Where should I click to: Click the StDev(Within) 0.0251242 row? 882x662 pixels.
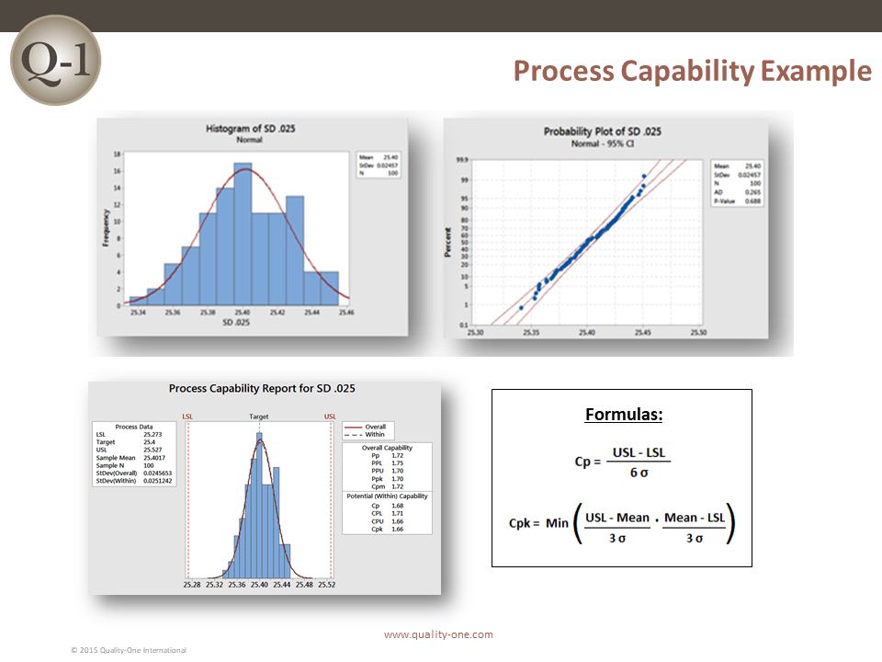[x=134, y=481]
